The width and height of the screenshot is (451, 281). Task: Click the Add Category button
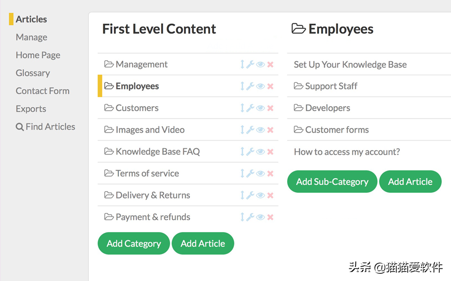(134, 243)
